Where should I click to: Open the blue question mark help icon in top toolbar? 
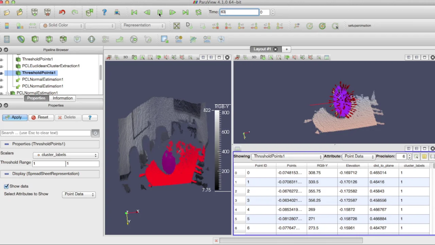[x=104, y=13]
